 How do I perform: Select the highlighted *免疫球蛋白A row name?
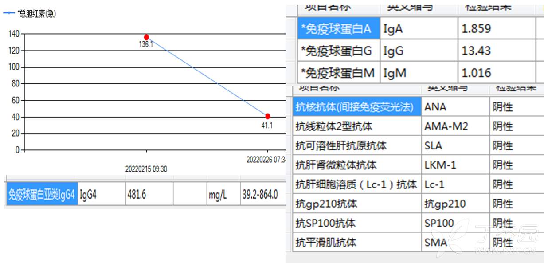pos(339,29)
